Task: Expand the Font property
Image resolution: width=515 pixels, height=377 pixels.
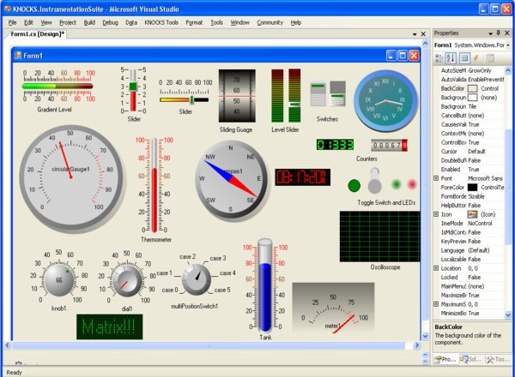Action: click(x=436, y=178)
